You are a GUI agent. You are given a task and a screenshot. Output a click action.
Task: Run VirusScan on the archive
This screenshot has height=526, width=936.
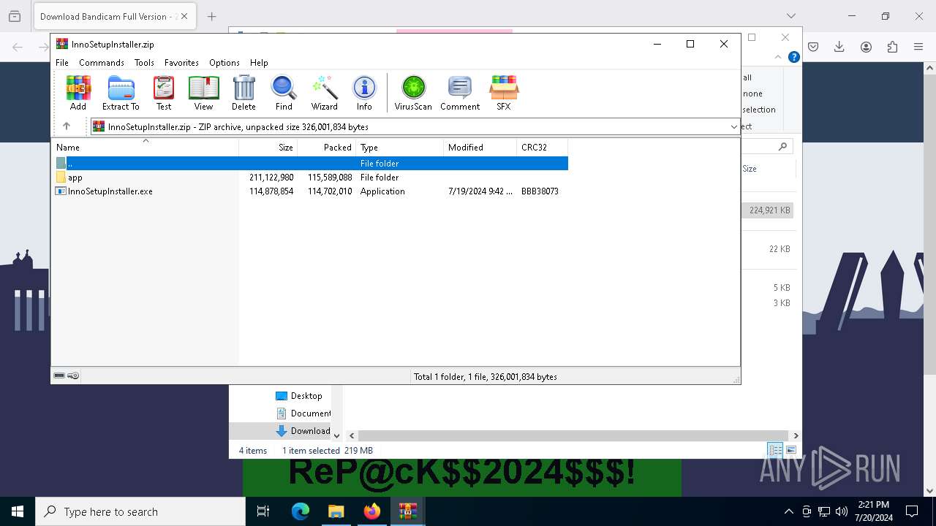click(x=413, y=93)
